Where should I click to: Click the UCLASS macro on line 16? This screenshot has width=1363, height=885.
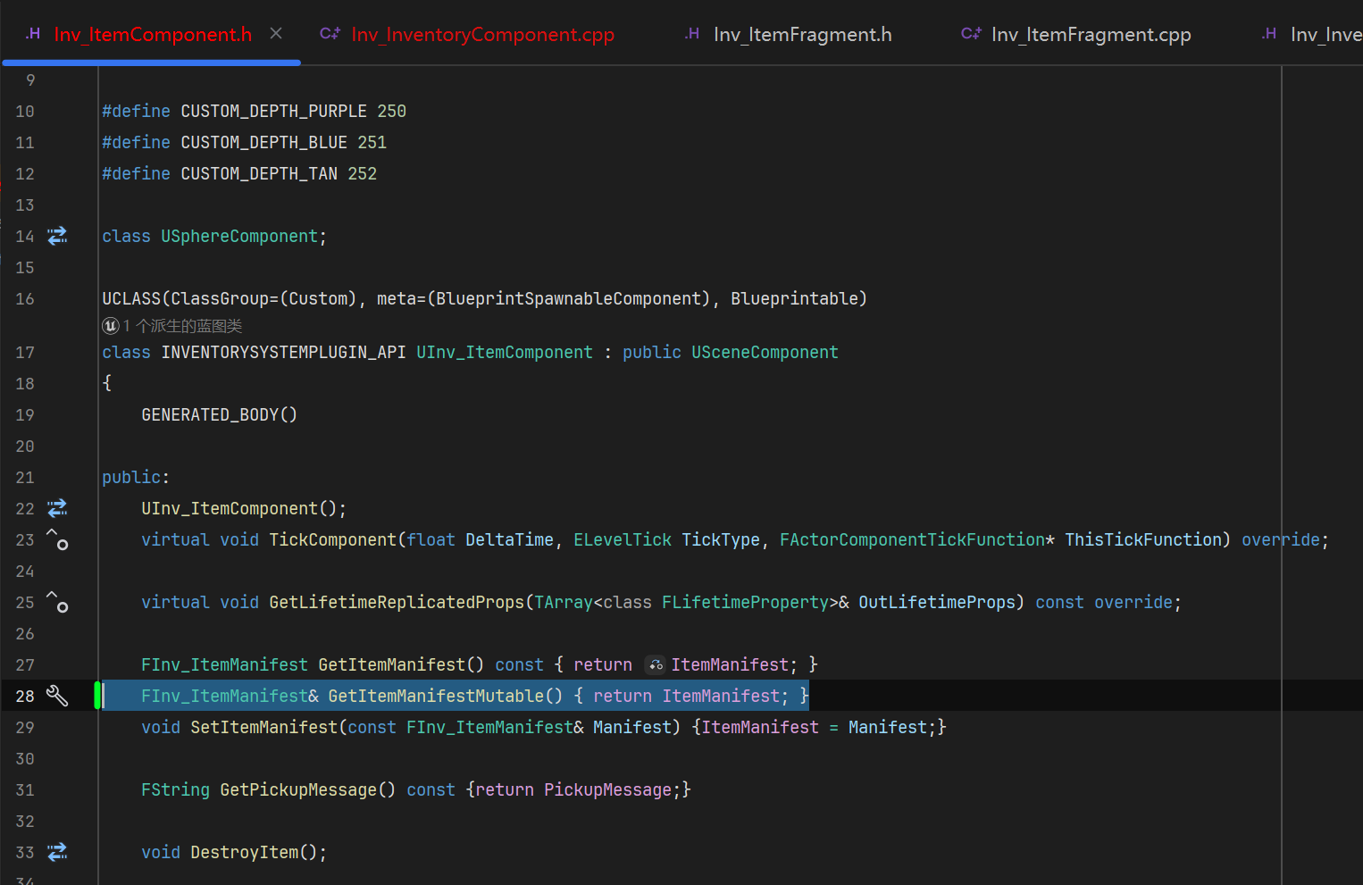click(x=131, y=298)
